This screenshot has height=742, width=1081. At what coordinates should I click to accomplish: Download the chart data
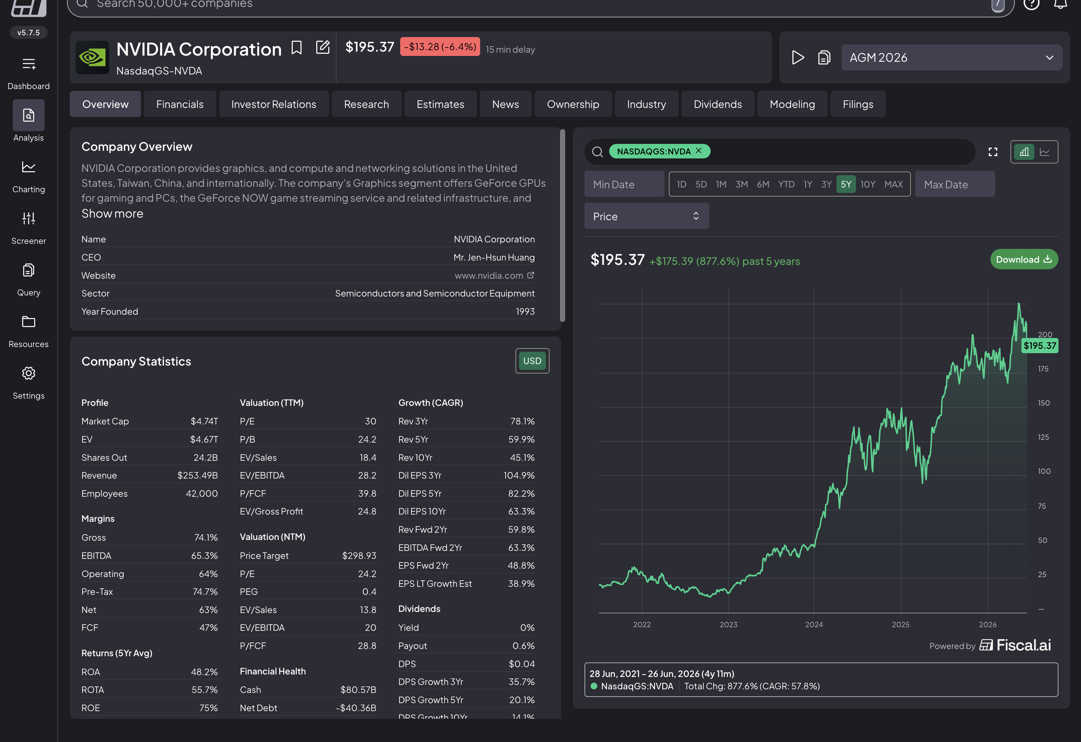[1024, 259]
